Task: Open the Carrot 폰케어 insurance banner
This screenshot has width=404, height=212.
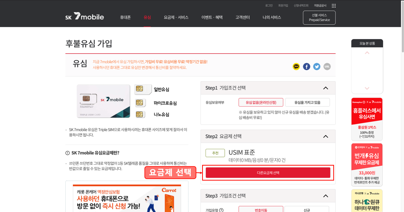Action: pos(127,198)
